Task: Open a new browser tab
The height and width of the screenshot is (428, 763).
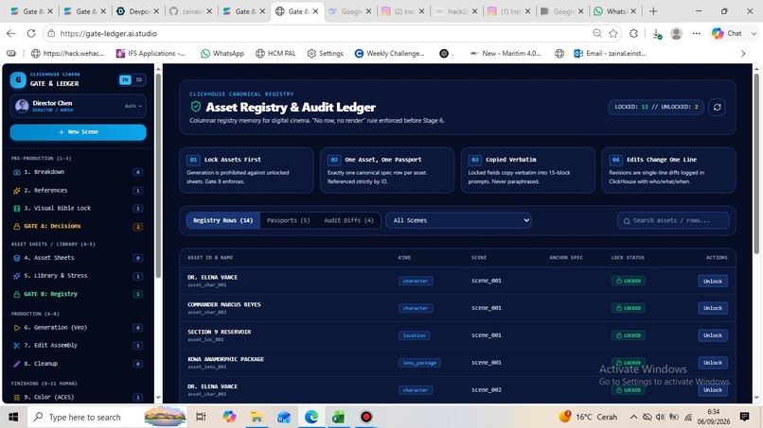Action: coord(653,11)
